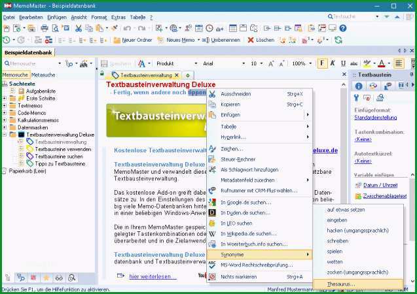Toggle italic K formatting button
417x294 pixels.
tap(333, 63)
